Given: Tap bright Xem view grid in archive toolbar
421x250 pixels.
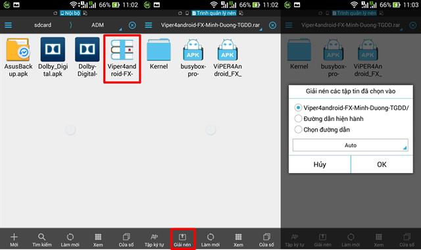Looking at the screenshot, I should (238, 239).
